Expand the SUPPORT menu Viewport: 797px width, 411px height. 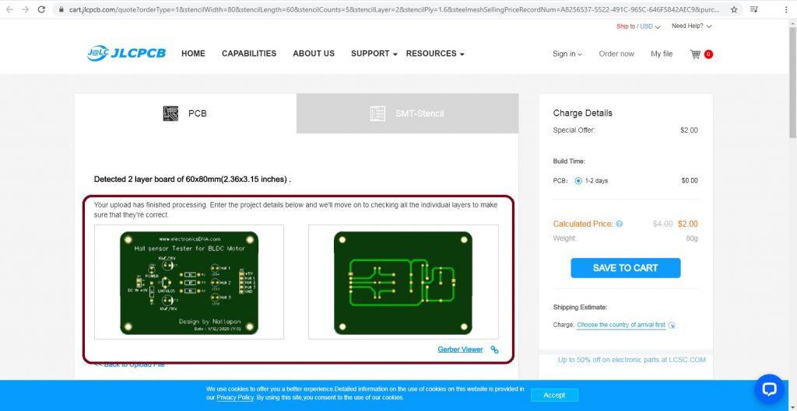(374, 54)
